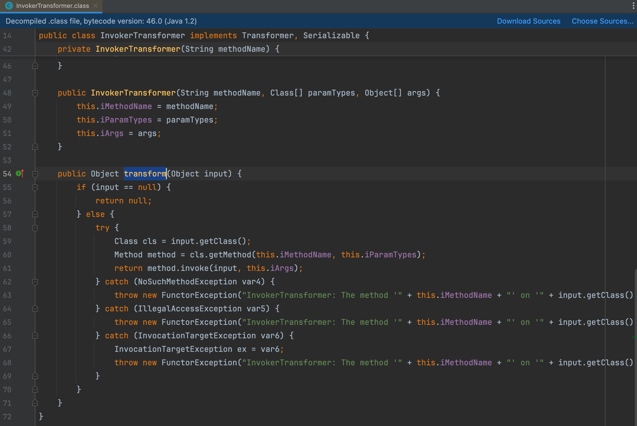The width and height of the screenshot is (637, 426).
Task: Click fold marker on else line 57
Action: click(35, 214)
